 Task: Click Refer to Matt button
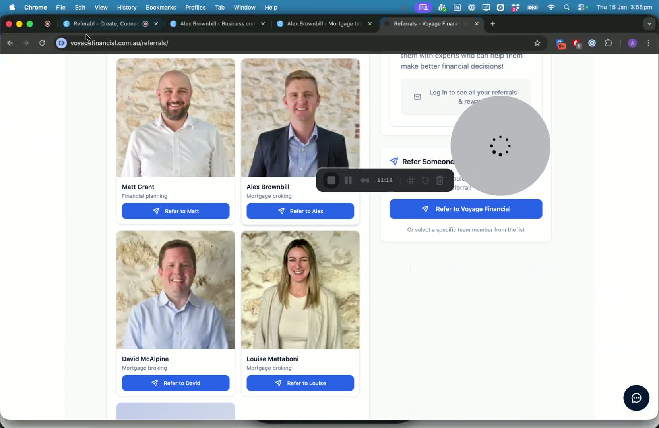[175, 211]
